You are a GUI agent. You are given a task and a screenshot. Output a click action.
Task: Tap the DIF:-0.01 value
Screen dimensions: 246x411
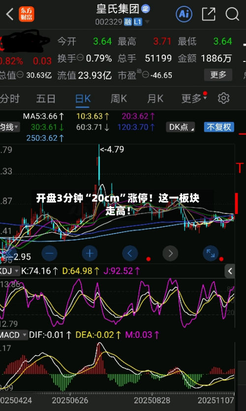pyautogui.click(x=50, y=335)
